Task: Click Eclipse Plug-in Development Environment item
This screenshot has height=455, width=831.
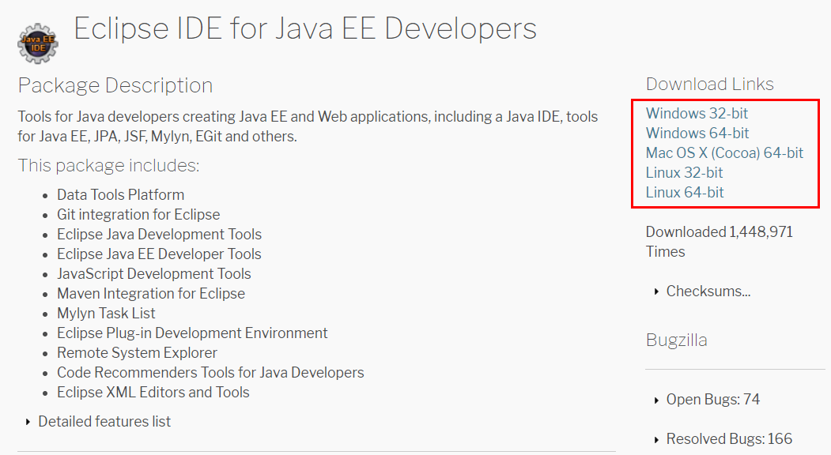Action: [x=192, y=333]
